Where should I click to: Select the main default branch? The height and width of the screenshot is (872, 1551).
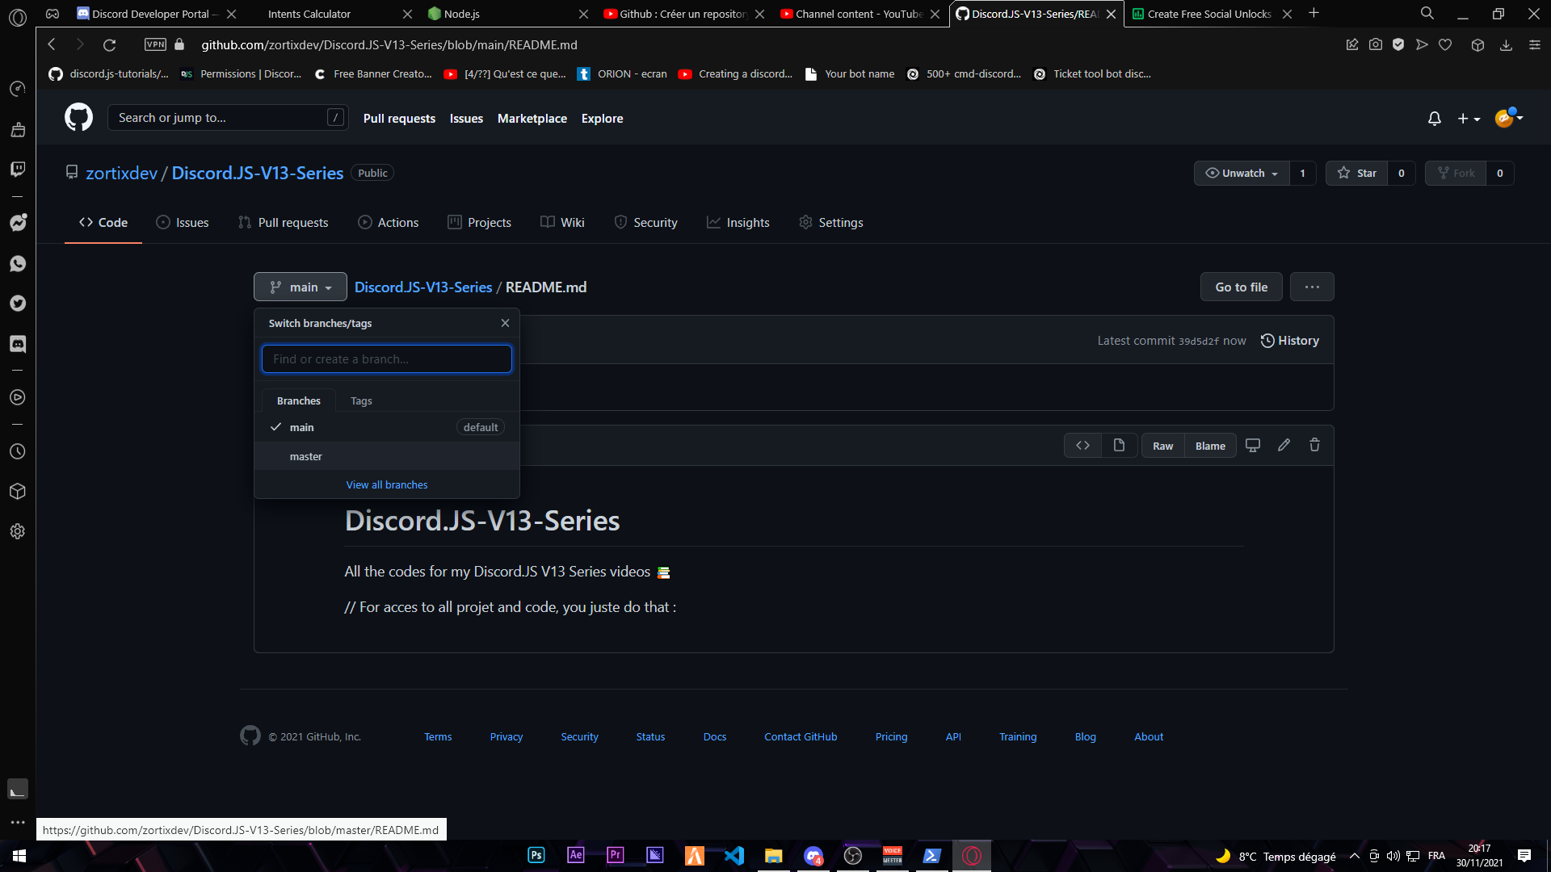(x=302, y=427)
